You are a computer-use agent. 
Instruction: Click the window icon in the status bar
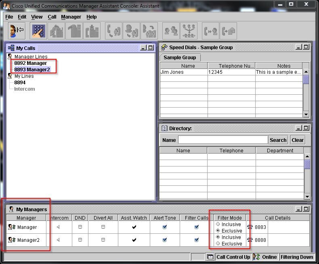210,257
